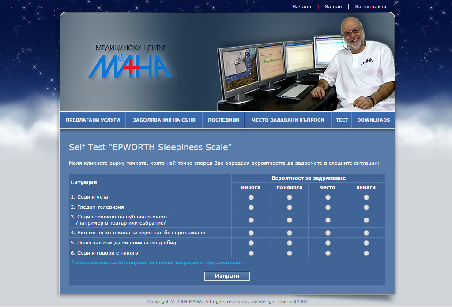The width and height of the screenshot is (452, 307).
Task: Select 'винаги' for 'Гледам телевизия'
Action: point(366,207)
